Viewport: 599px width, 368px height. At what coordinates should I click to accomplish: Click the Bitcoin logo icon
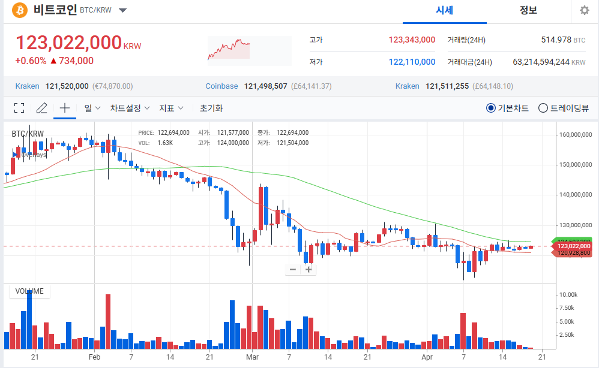(19, 10)
